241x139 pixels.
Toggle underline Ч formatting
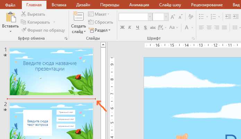click(138, 27)
